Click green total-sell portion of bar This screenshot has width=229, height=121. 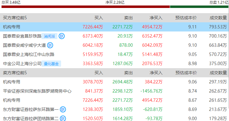click(x=199, y=7)
